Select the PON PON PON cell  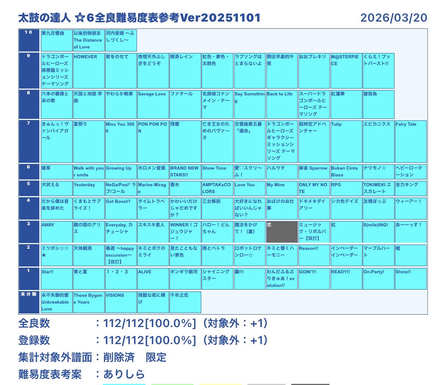tap(153, 142)
